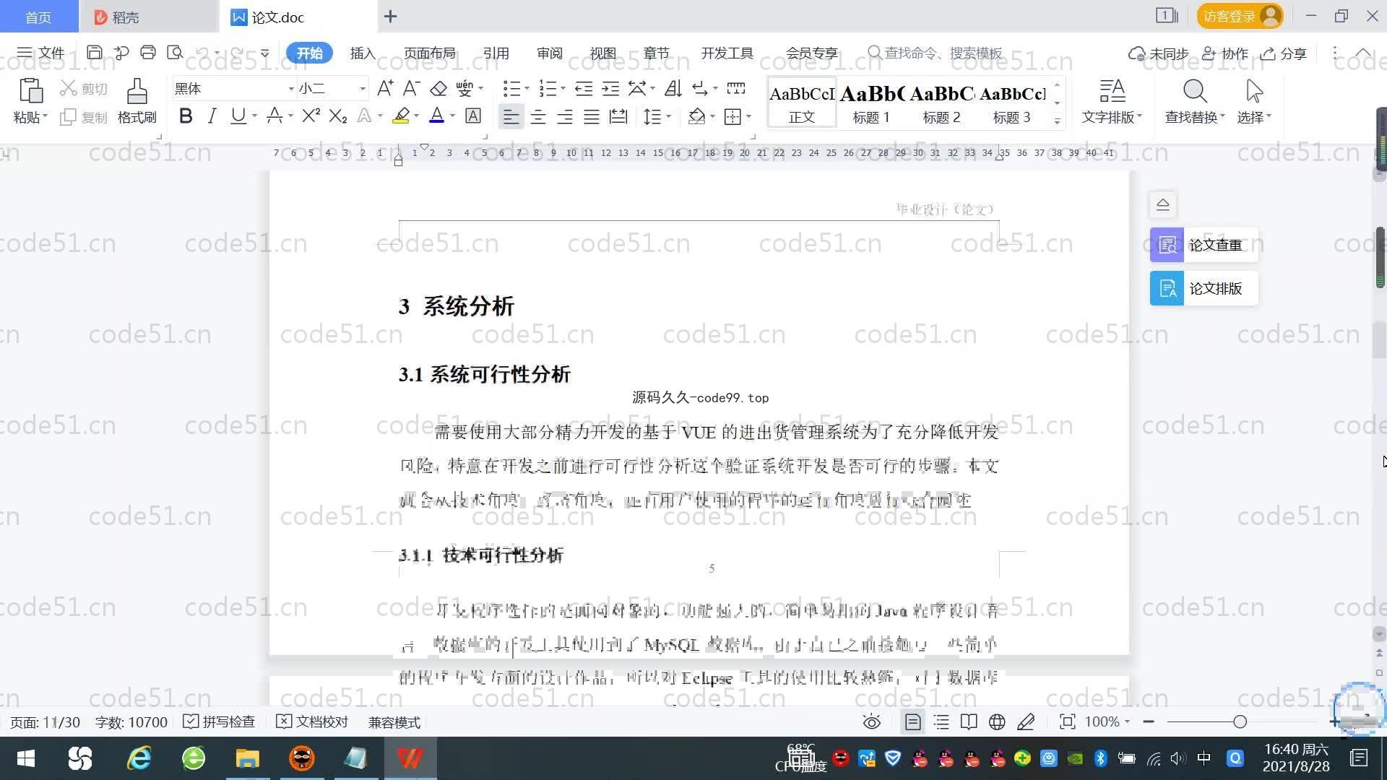1387x780 pixels.
Task: Open the thesis typesetting panel
Action: coord(1204,288)
